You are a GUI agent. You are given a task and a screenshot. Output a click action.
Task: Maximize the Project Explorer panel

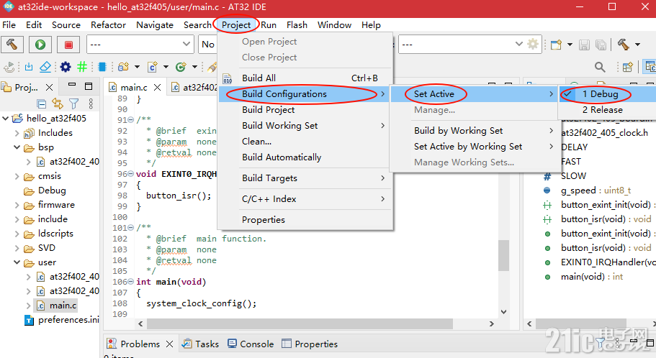89,86
